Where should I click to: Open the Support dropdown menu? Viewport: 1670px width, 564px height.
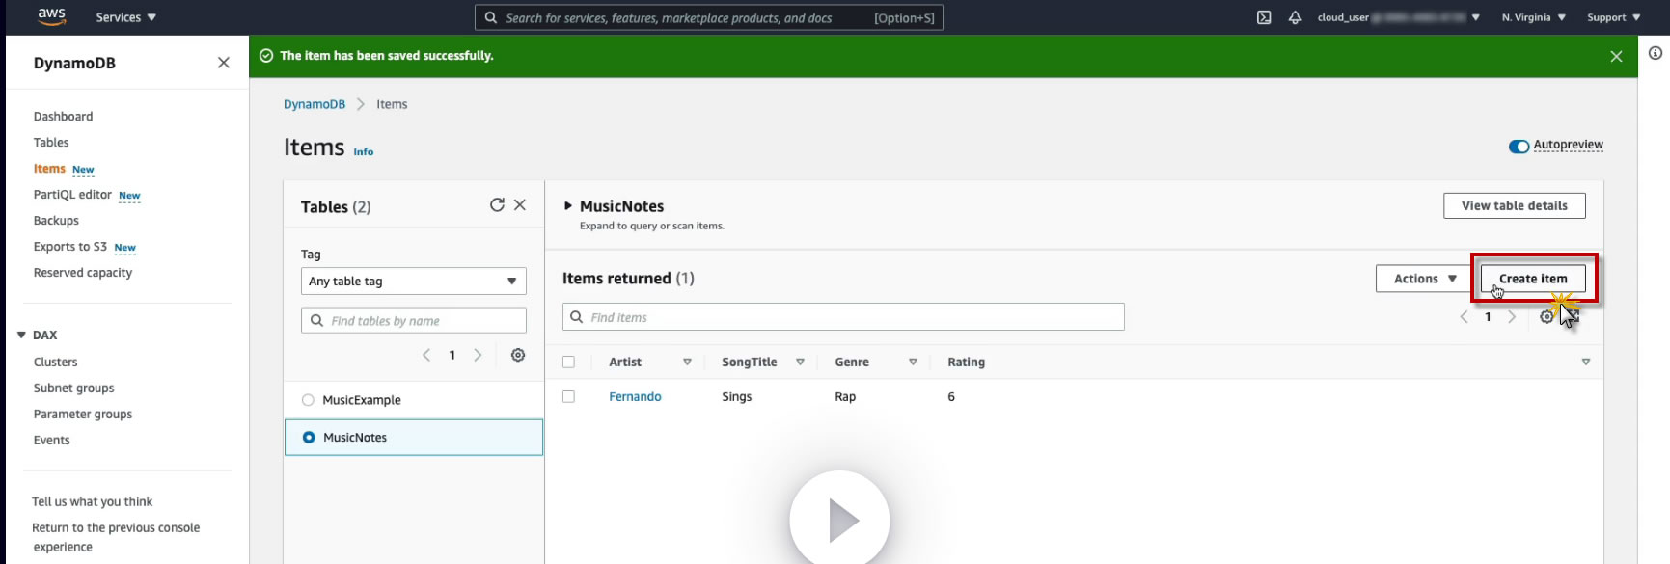(x=1613, y=17)
